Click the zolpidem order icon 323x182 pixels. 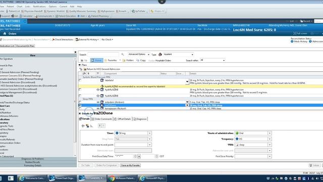102,102
